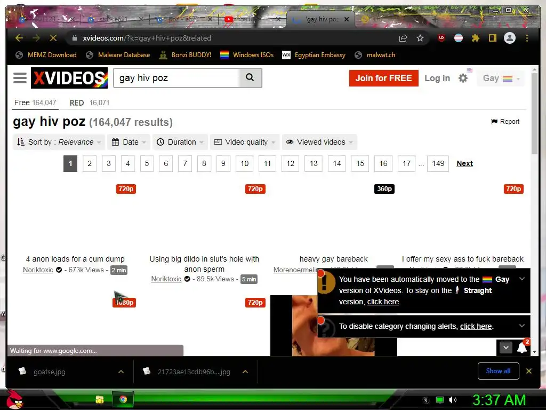Screen dimensions: 546x410
Task: Go back using the browser back arrow
Action: coord(19,38)
